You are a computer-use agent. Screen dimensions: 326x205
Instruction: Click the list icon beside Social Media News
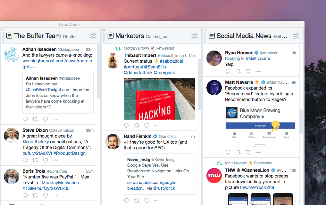coord(212,36)
